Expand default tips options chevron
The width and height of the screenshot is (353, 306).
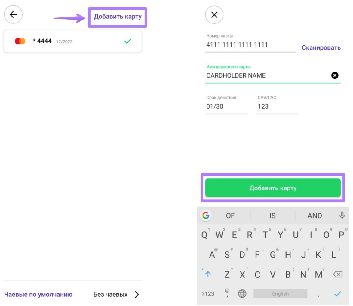click(x=137, y=294)
